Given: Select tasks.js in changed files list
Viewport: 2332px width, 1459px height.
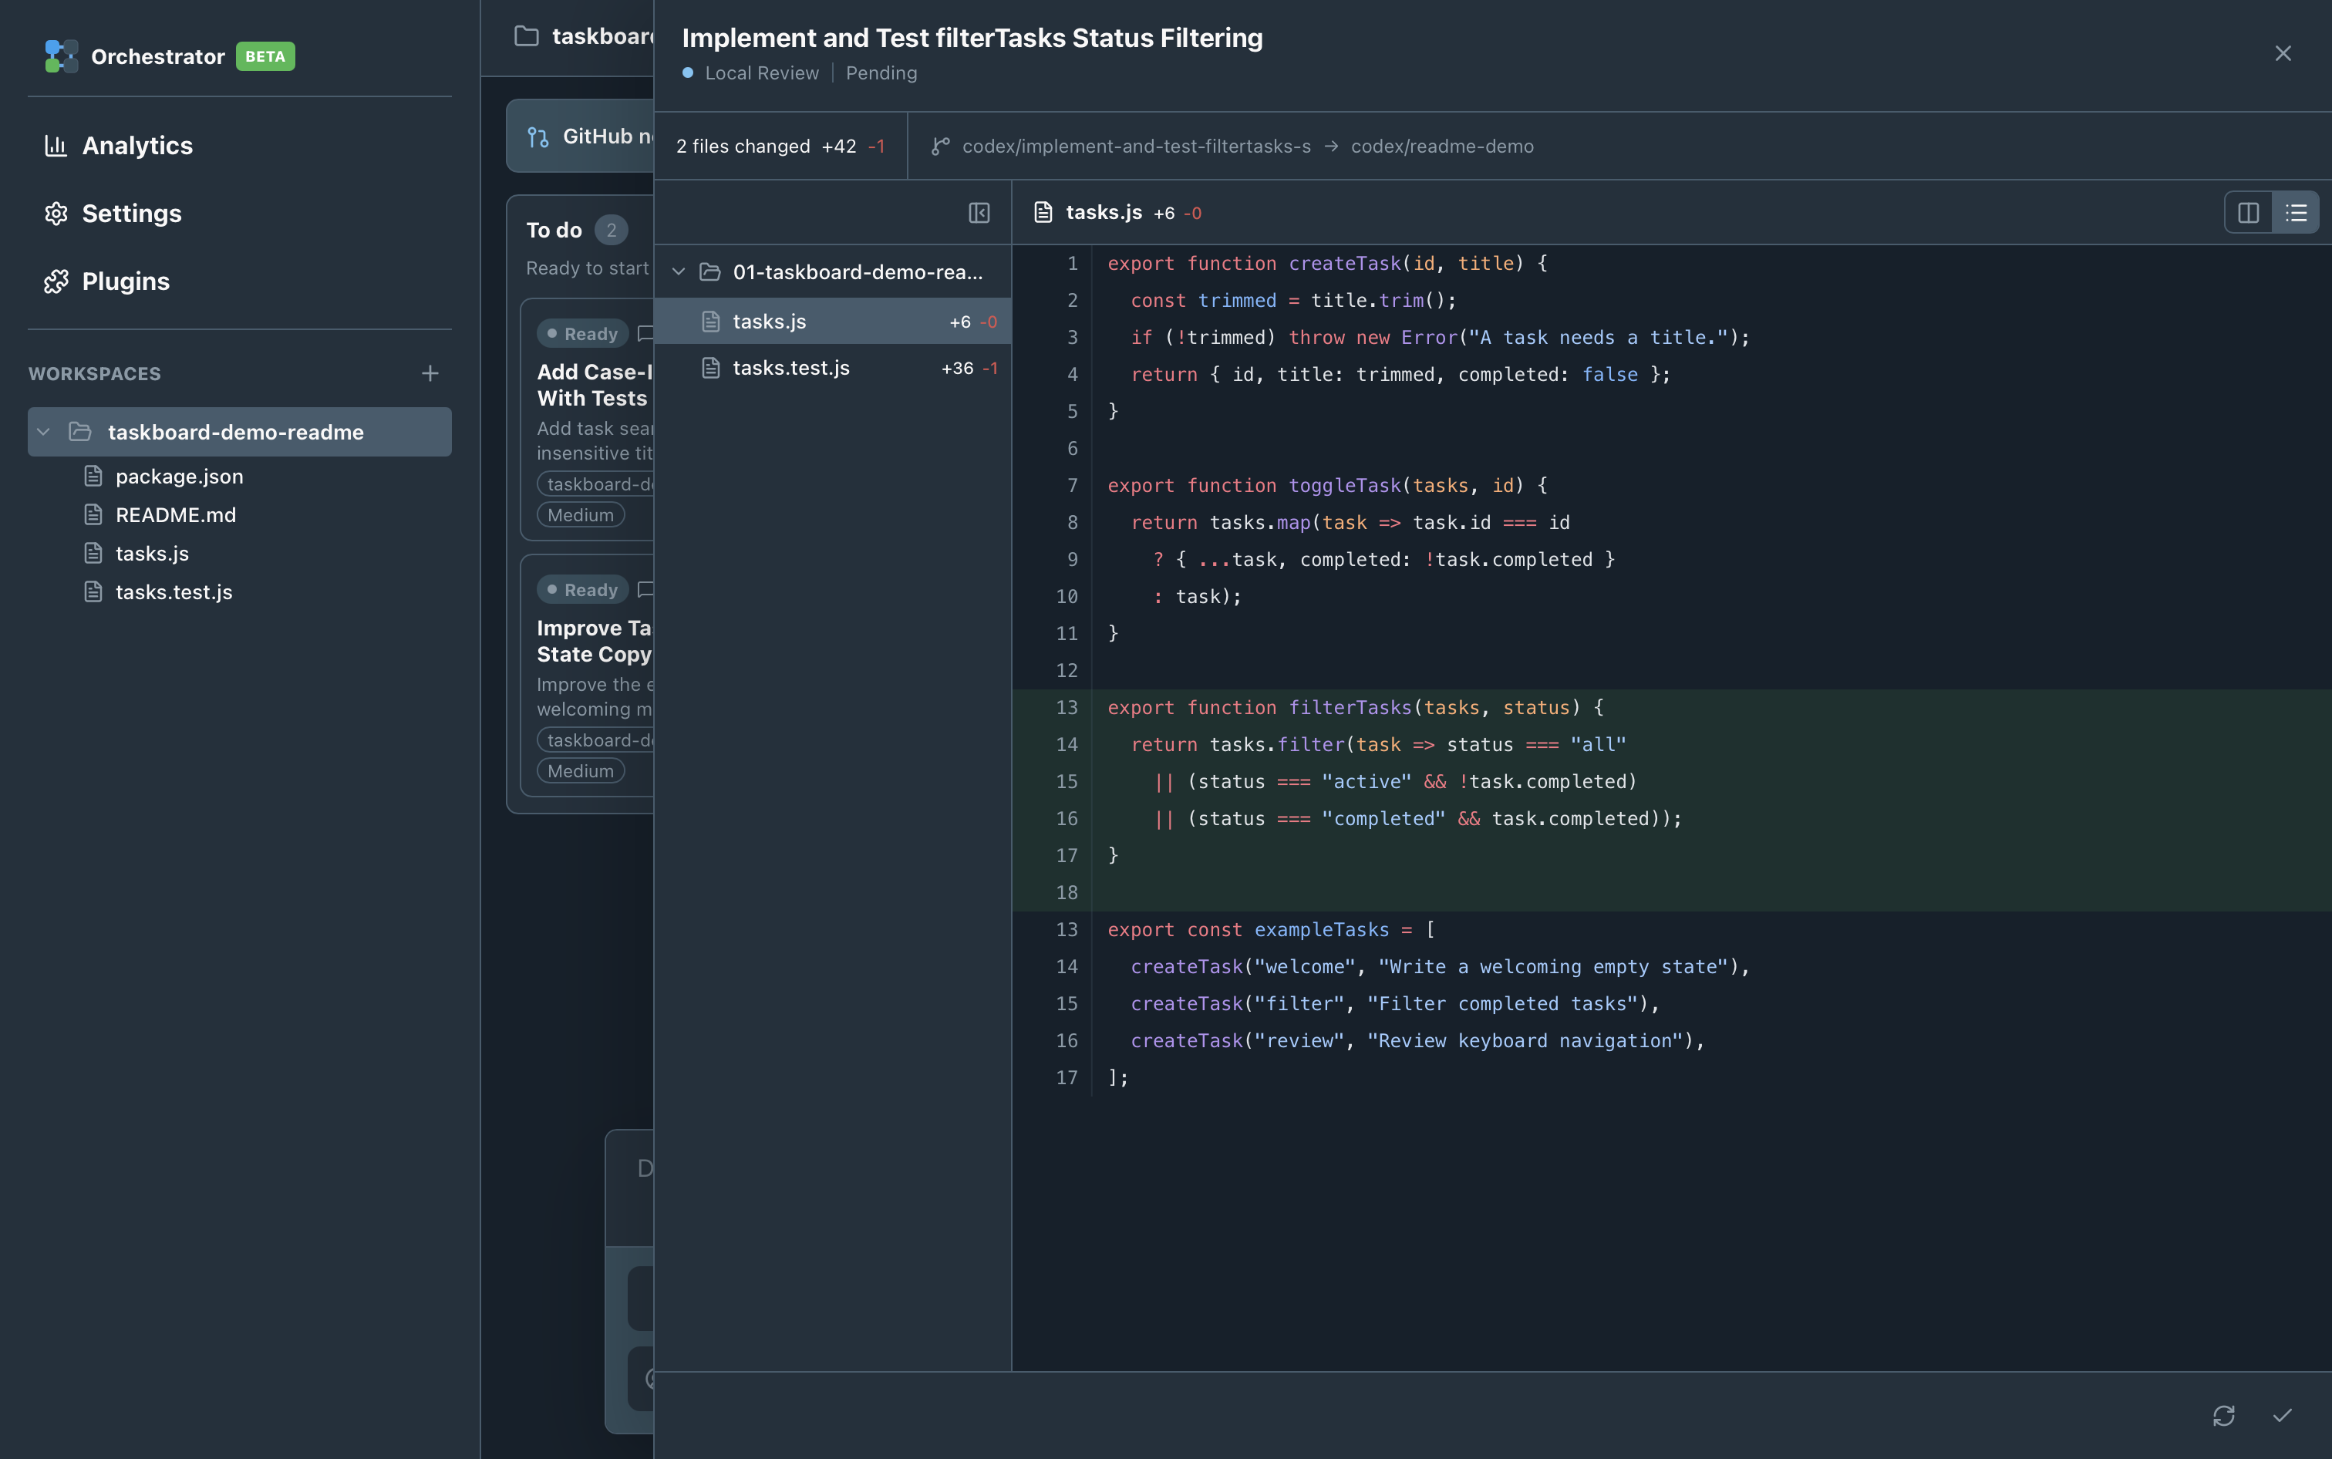Looking at the screenshot, I should pos(833,322).
